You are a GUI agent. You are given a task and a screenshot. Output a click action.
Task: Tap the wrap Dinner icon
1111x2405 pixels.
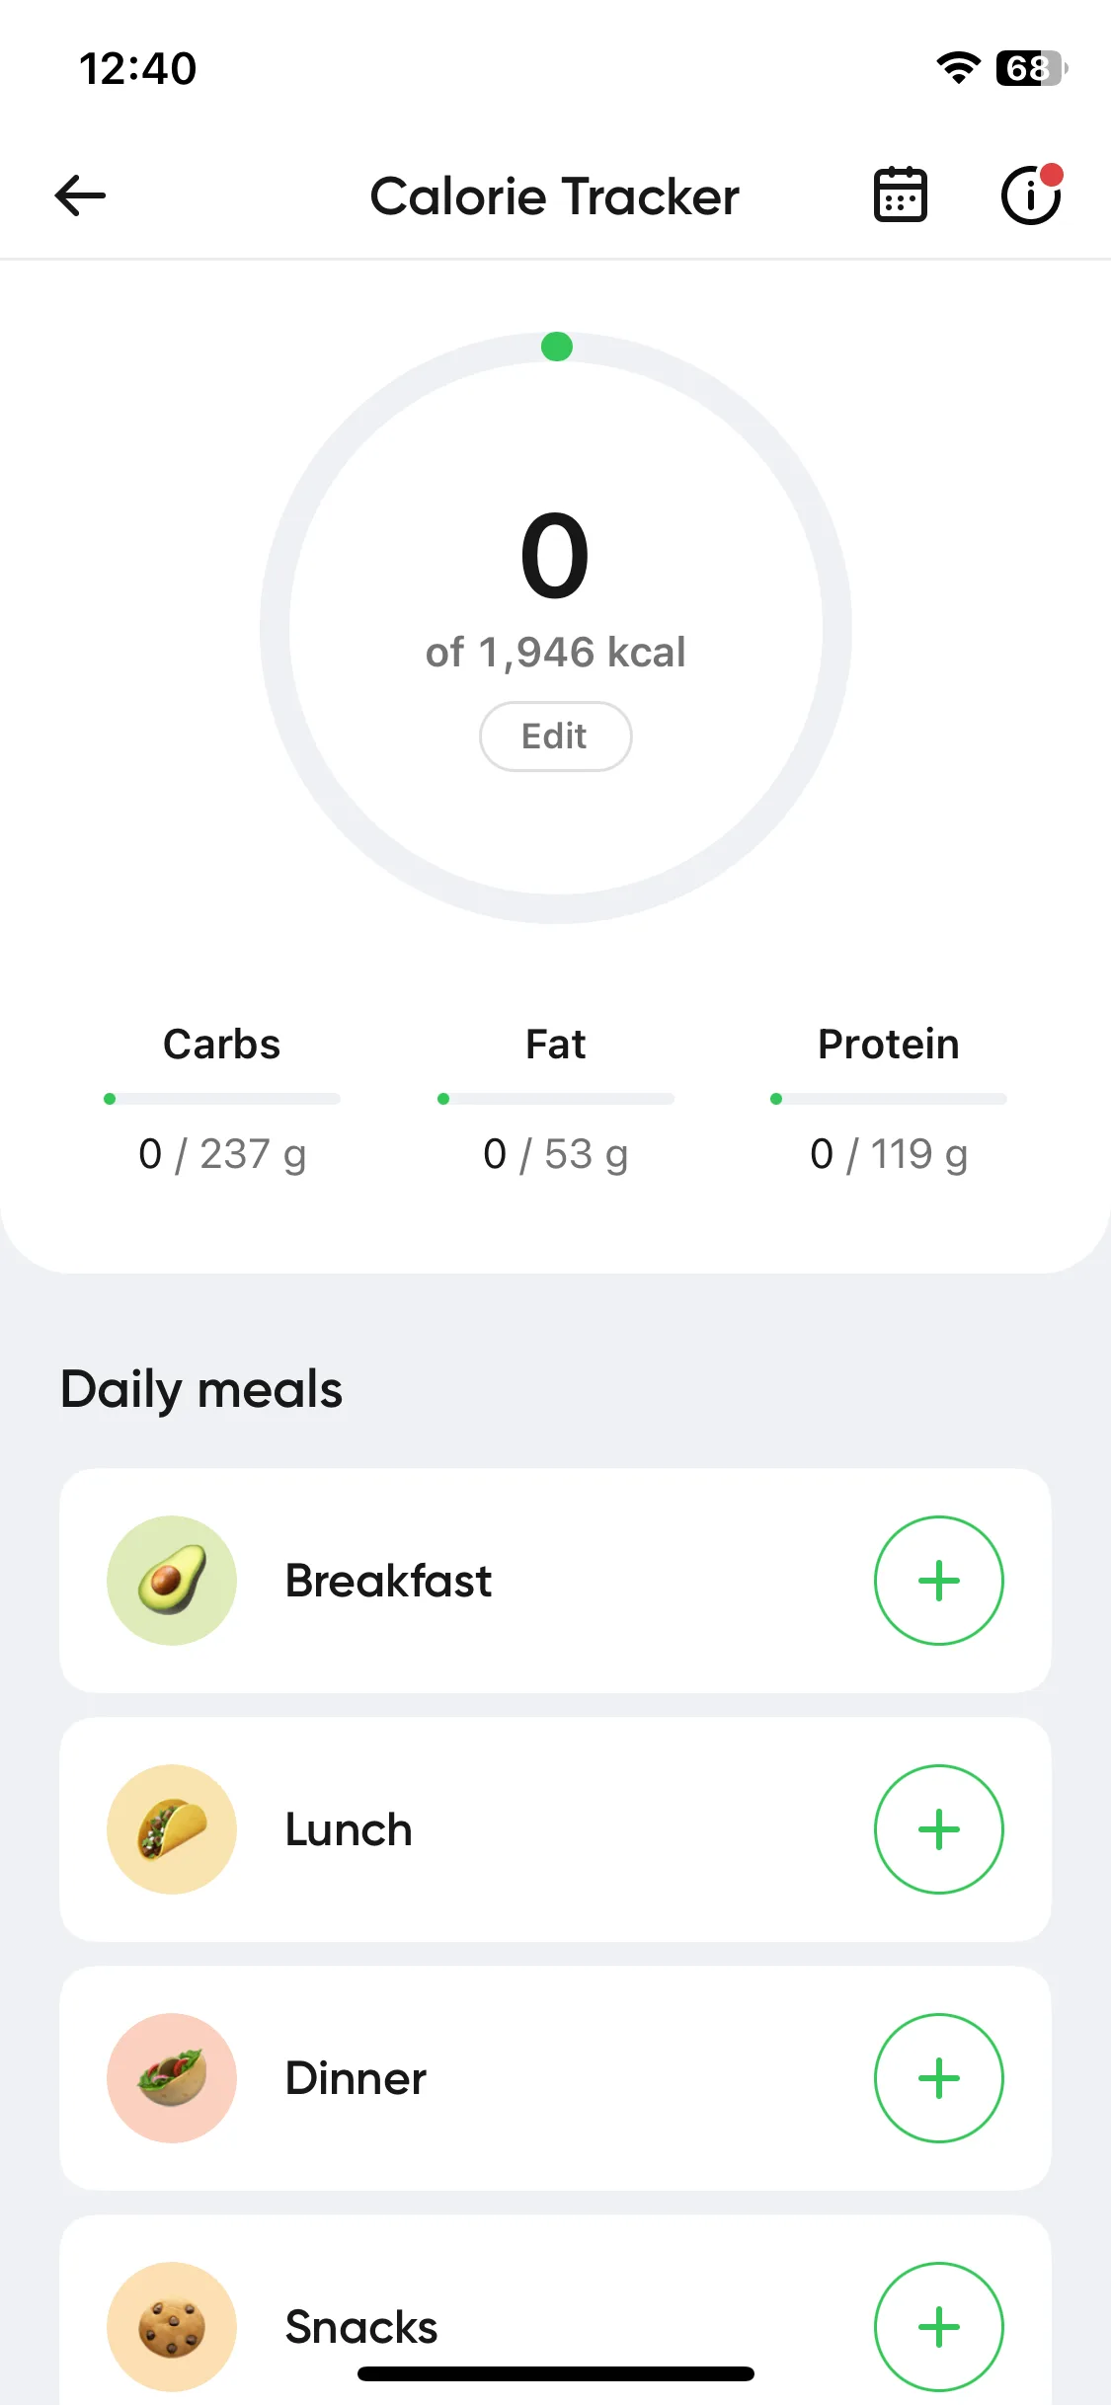(172, 2078)
